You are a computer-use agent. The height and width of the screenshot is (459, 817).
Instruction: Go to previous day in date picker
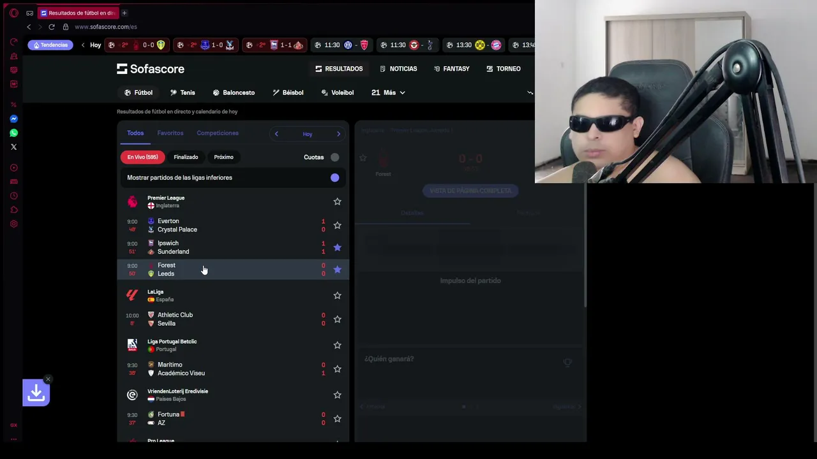pos(276,134)
